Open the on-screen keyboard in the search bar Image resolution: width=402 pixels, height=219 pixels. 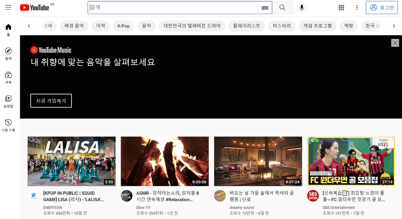click(x=264, y=7)
